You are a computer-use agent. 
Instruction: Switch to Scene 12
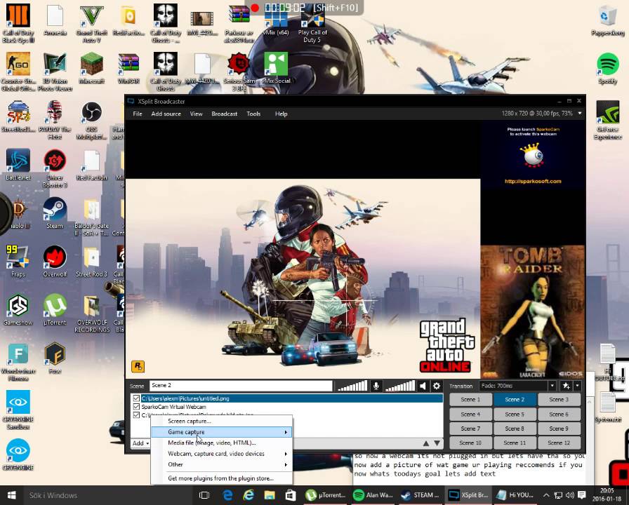coord(559,443)
